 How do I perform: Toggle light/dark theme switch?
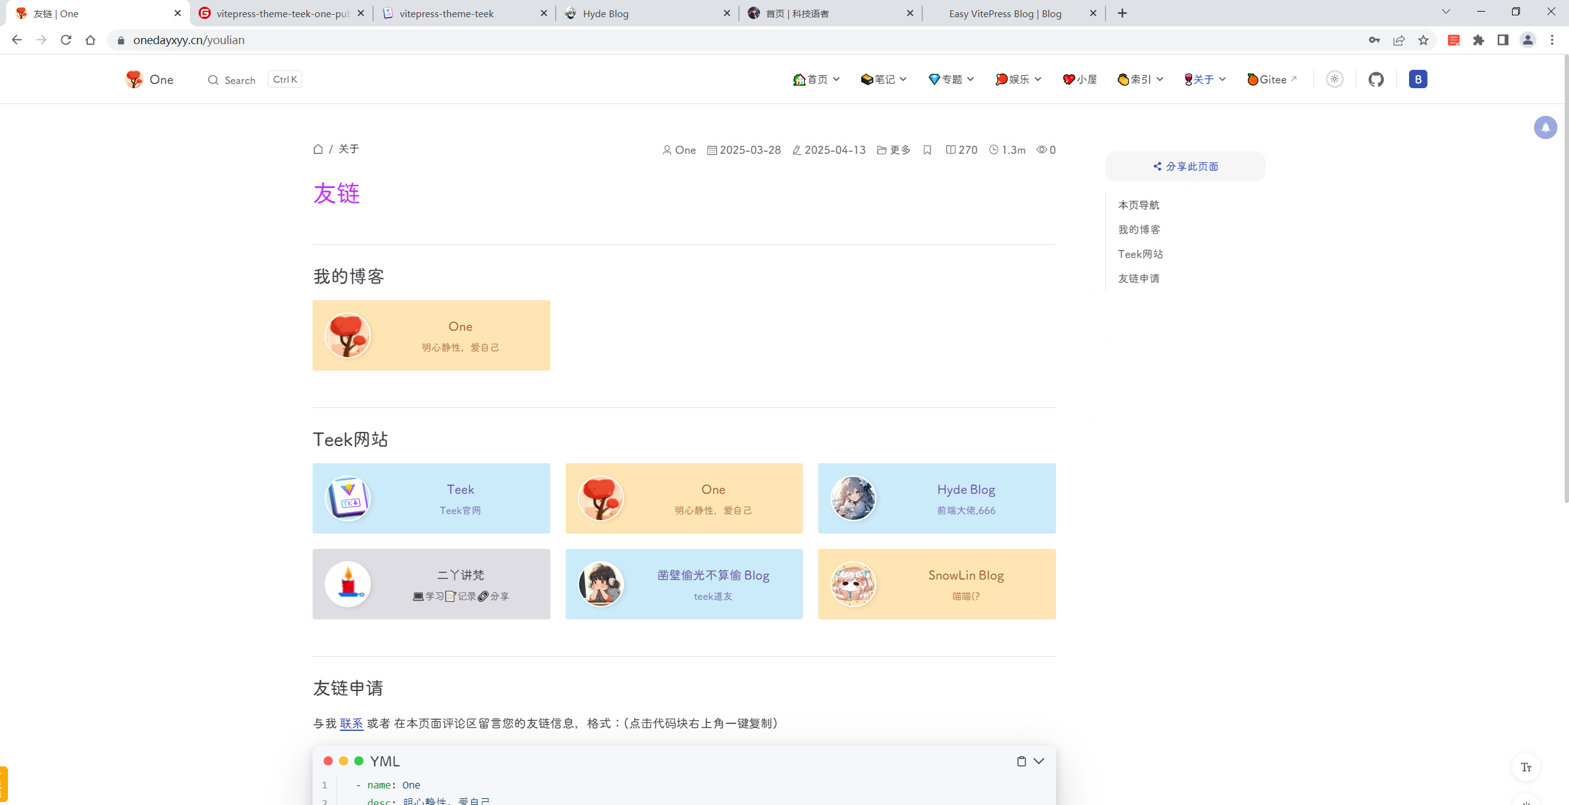(1334, 79)
